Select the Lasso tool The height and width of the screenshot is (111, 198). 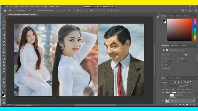click(4, 25)
